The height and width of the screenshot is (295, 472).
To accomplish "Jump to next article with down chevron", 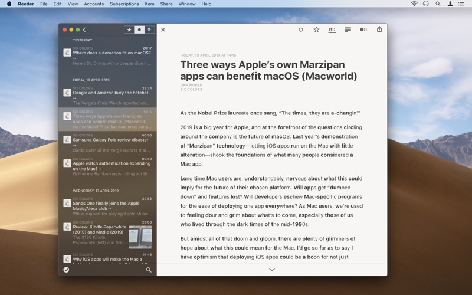I will click(272, 270).
